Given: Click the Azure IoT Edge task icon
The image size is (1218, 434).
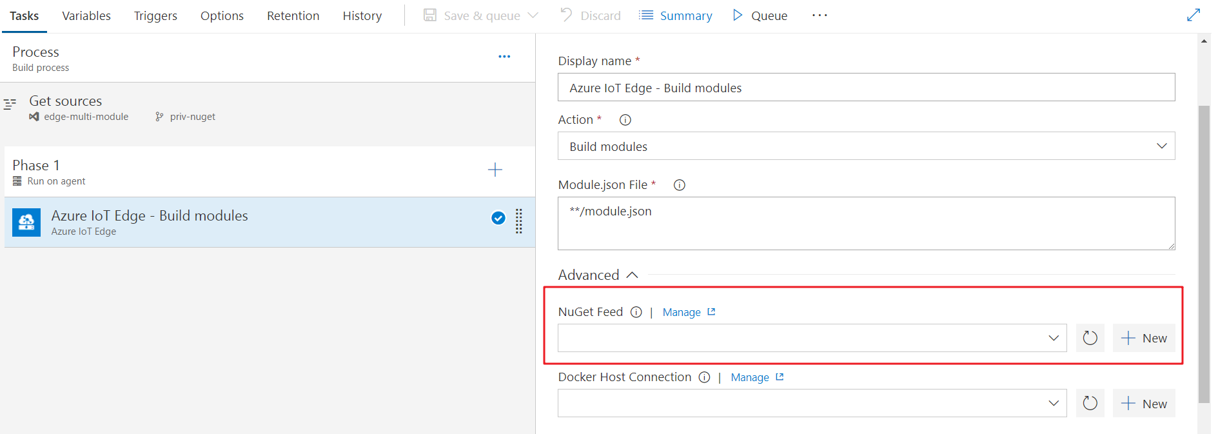Looking at the screenshot, I should click(x=26, y=222).
